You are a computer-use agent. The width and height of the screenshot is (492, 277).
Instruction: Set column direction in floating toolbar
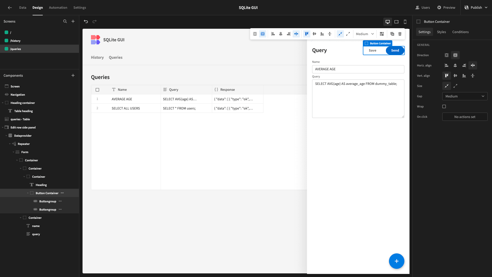255,34
